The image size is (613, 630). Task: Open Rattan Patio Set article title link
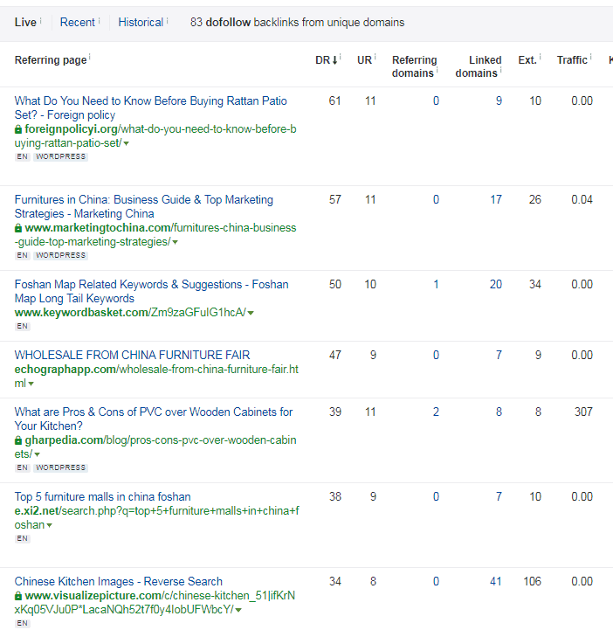click(x=150, y=107)
